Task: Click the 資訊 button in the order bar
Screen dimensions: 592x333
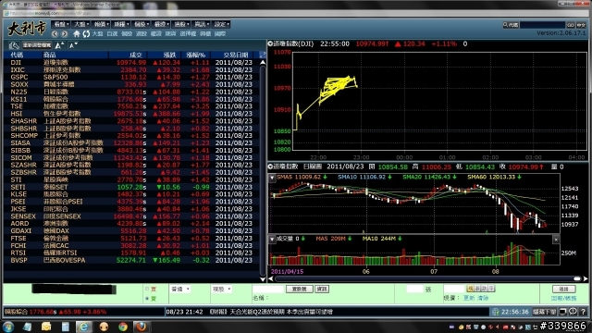Action: pyautogui.click(x=322, y=290)
